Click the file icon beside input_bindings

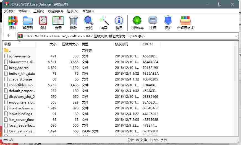[6, 114]
